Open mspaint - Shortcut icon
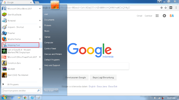 [x=4, y=27]
